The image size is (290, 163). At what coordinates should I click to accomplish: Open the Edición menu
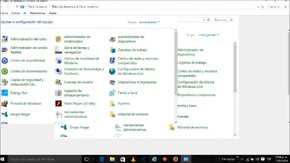pyautogui.click(x=16, y=13)
